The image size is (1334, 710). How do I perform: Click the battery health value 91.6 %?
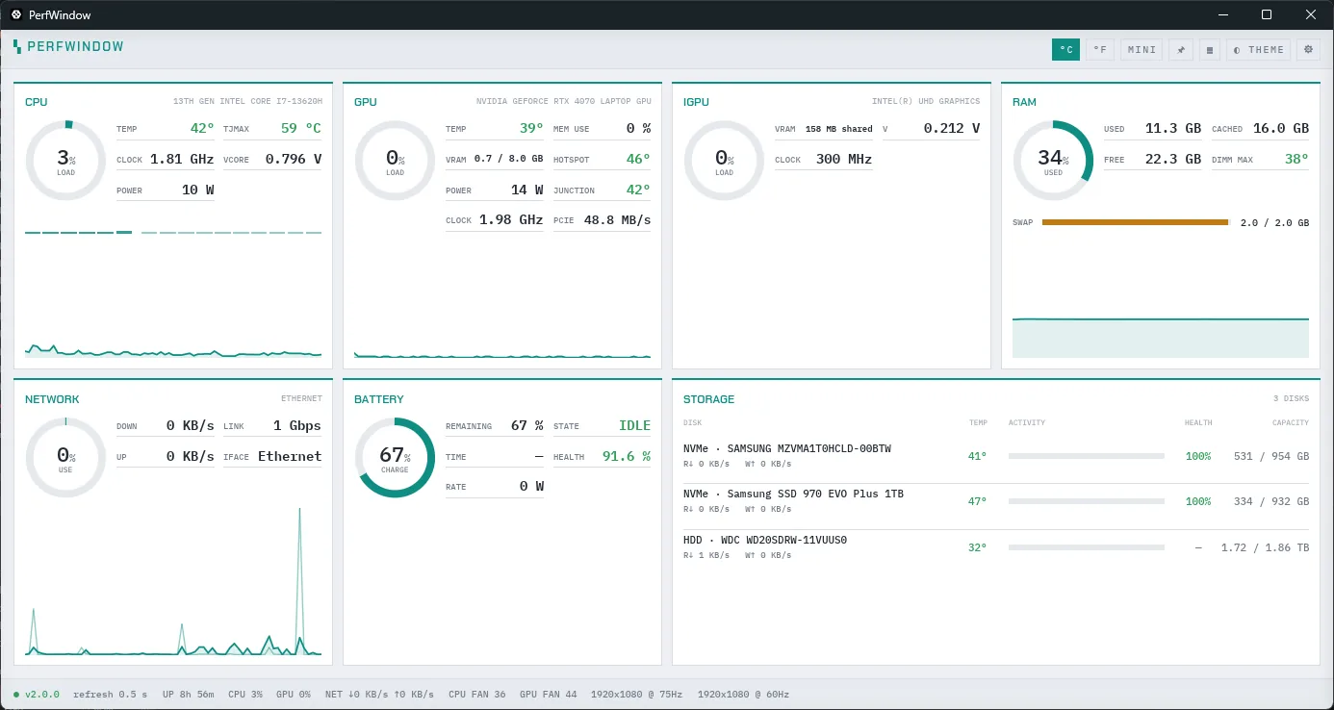[x=627, y=456]
